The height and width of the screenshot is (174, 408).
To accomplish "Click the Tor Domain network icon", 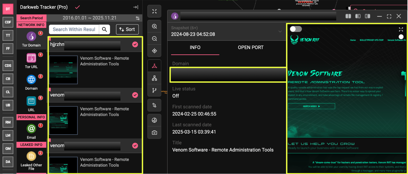I will click(31, 37).
